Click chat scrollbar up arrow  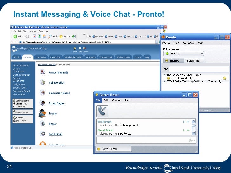click(194, 121)
